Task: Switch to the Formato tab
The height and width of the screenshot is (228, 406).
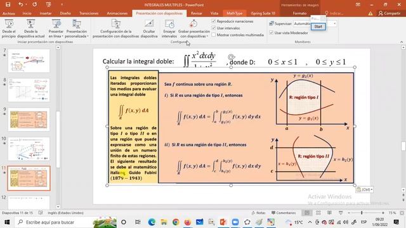Action: pos(299,13)
